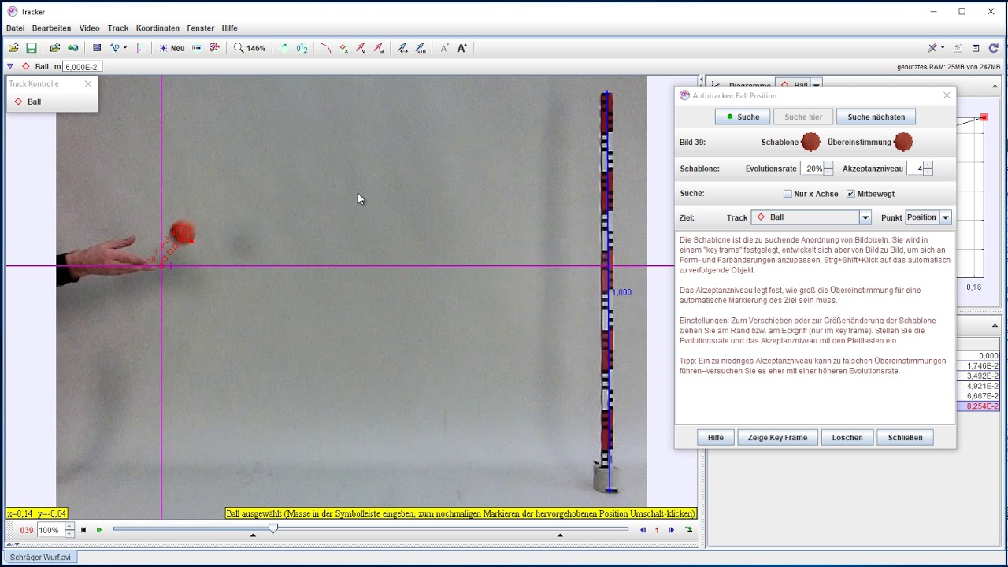The height and width of the screenshot is (567, 1008).
Task: Open the Track menu
Action: click(x=118, y=28)
